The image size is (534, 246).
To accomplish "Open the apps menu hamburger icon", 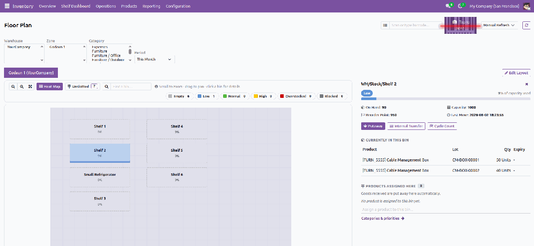I will (x=7, y=6).
